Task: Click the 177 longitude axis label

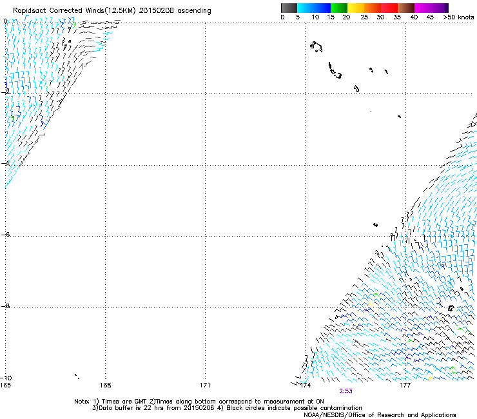Action: point(405,385)
